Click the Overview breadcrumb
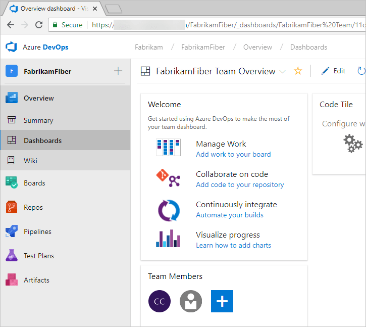The height and width of the screenshot is (327, 366). 257,47
